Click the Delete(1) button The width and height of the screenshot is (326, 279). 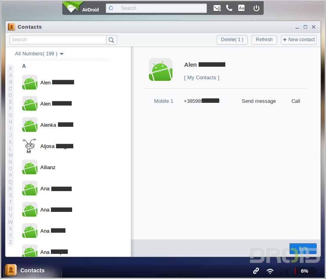click(232, 40)
